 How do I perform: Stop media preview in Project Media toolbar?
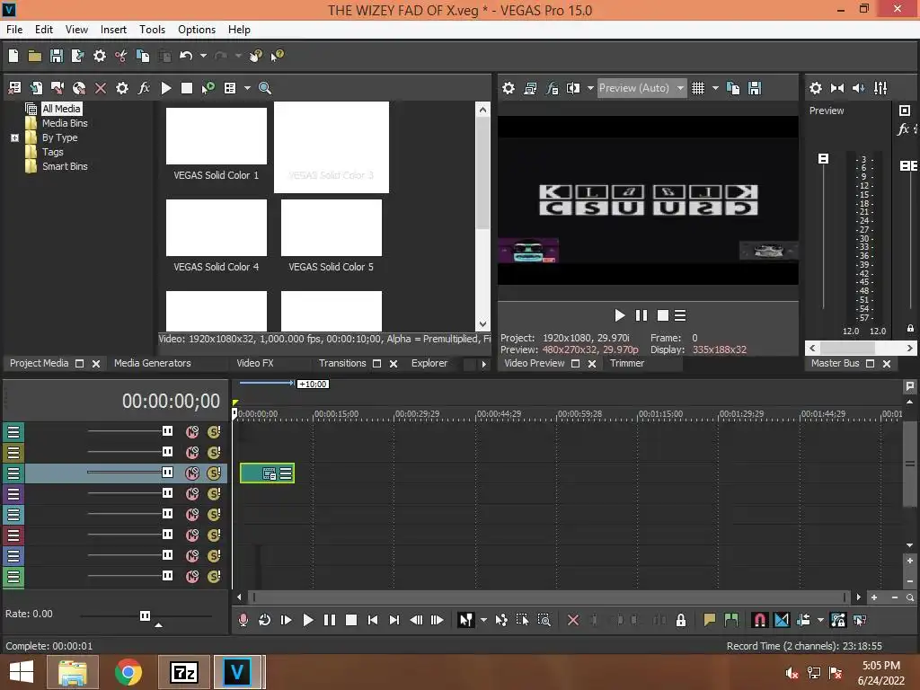tap(187, 88)
